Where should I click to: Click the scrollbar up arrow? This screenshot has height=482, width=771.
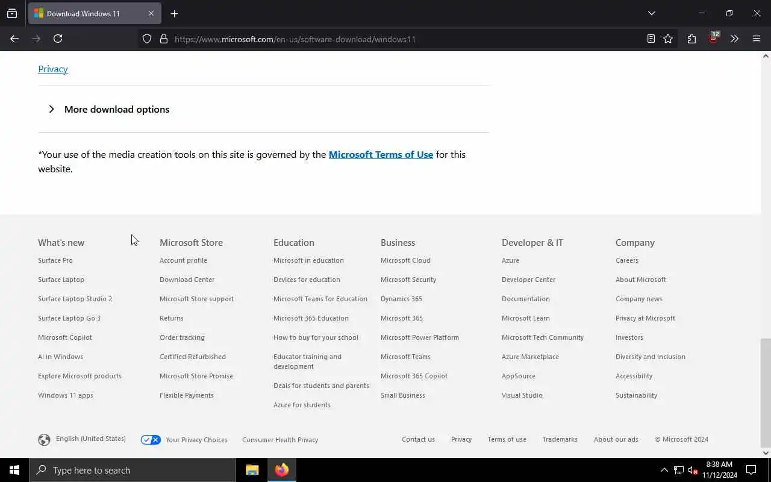tap(766, 56)
